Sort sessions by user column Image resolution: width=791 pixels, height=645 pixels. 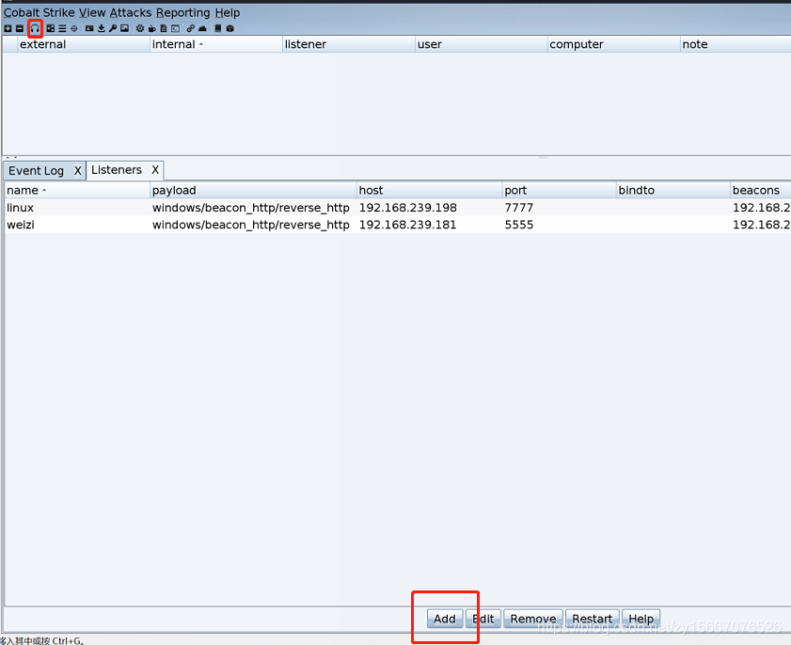(482, 44)
